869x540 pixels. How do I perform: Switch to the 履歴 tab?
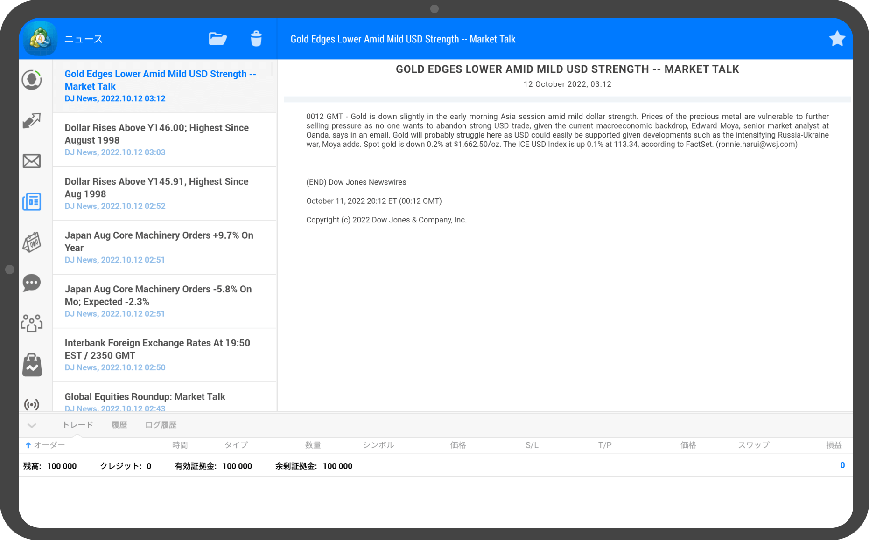click(x=119, y=425)
